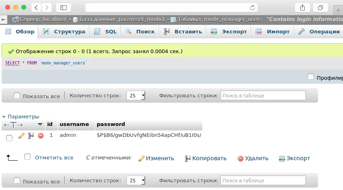Open the modx_manager_users table breadcrumb link

click(220, 19)
